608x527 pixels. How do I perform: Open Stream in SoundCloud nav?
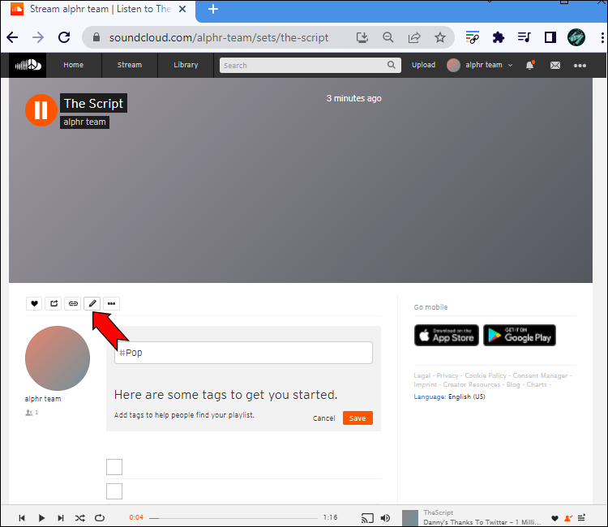pos(130,65)
